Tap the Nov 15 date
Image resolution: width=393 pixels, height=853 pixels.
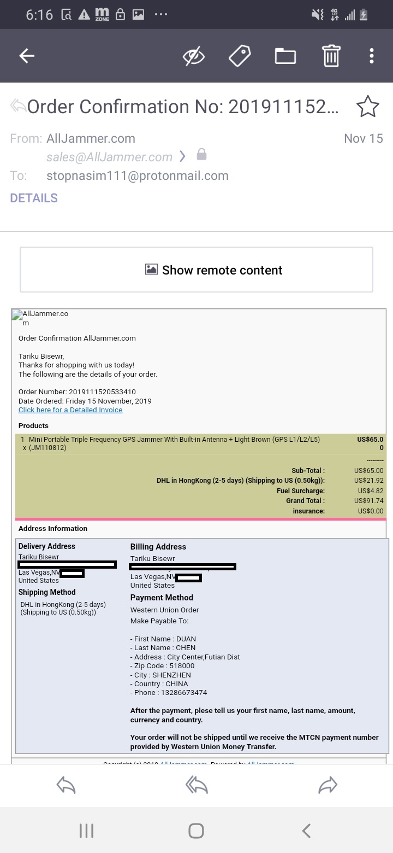(x=364, y=138)
